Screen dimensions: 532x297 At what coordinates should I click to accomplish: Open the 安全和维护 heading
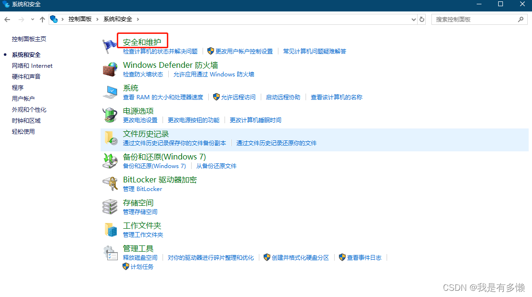142,42
